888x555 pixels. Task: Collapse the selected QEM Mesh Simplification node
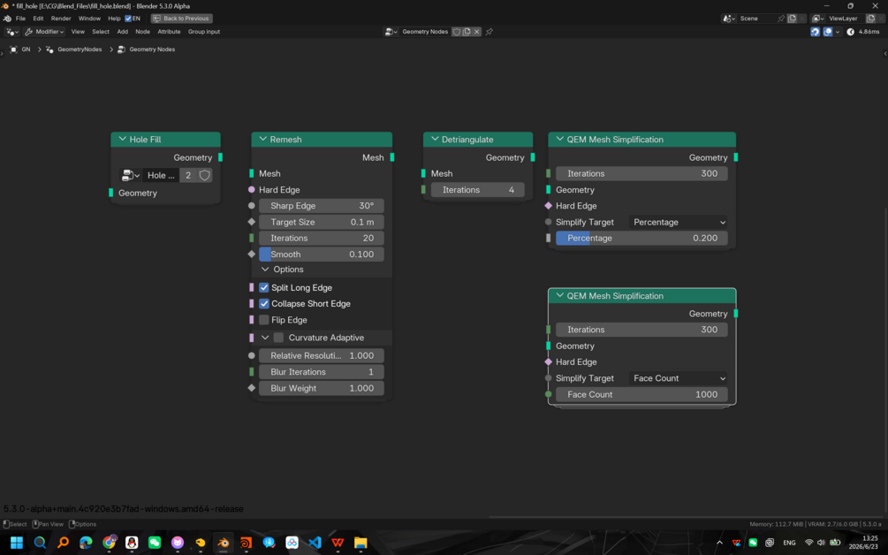560,296
